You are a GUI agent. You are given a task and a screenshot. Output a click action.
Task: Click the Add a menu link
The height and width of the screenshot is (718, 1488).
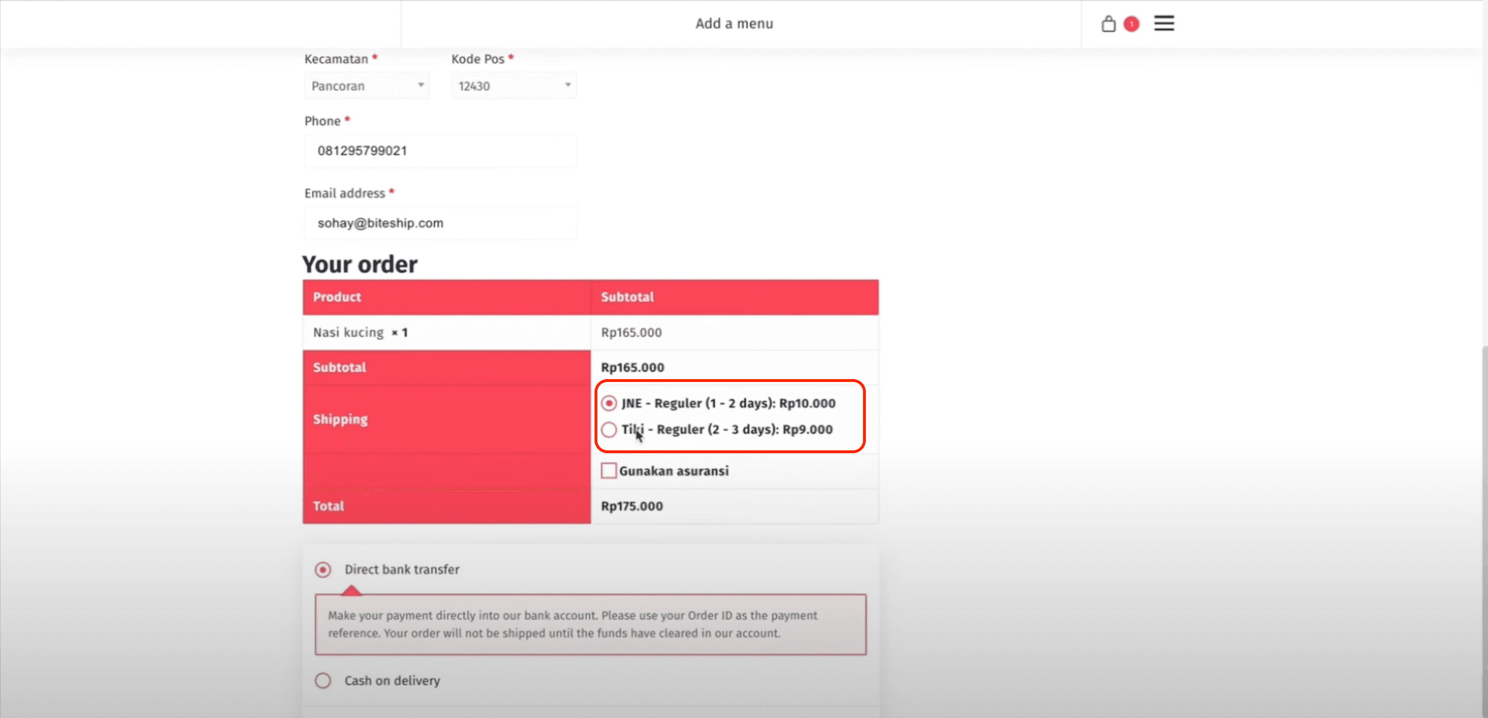click(734, 24)
